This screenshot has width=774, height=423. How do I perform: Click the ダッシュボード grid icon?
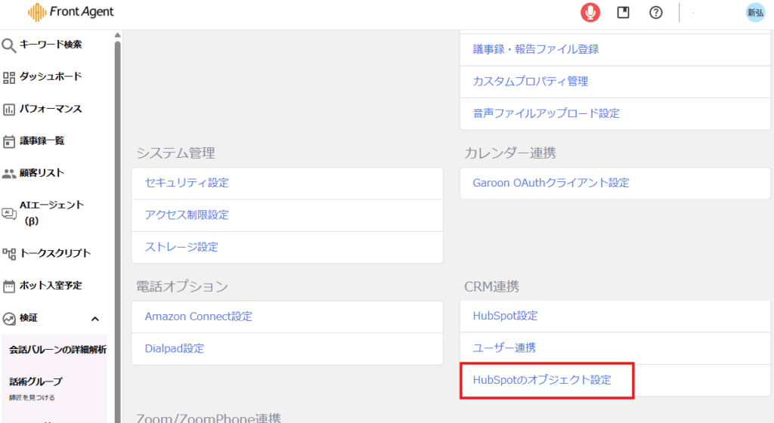point(9,77)
